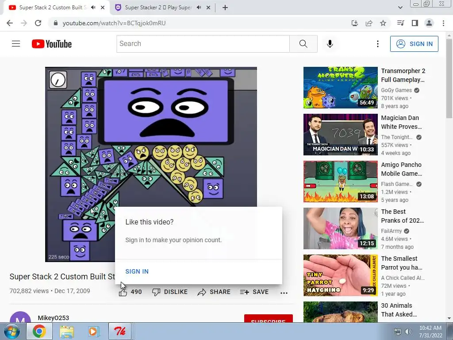Open the Windows Start button

click(12, 331)
